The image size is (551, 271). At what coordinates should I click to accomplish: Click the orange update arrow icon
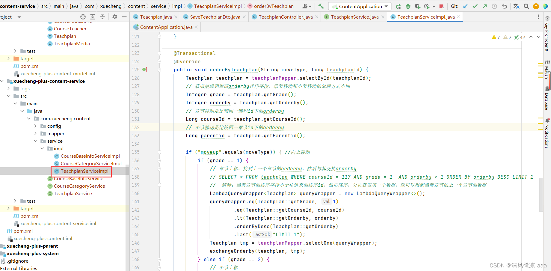536,6
